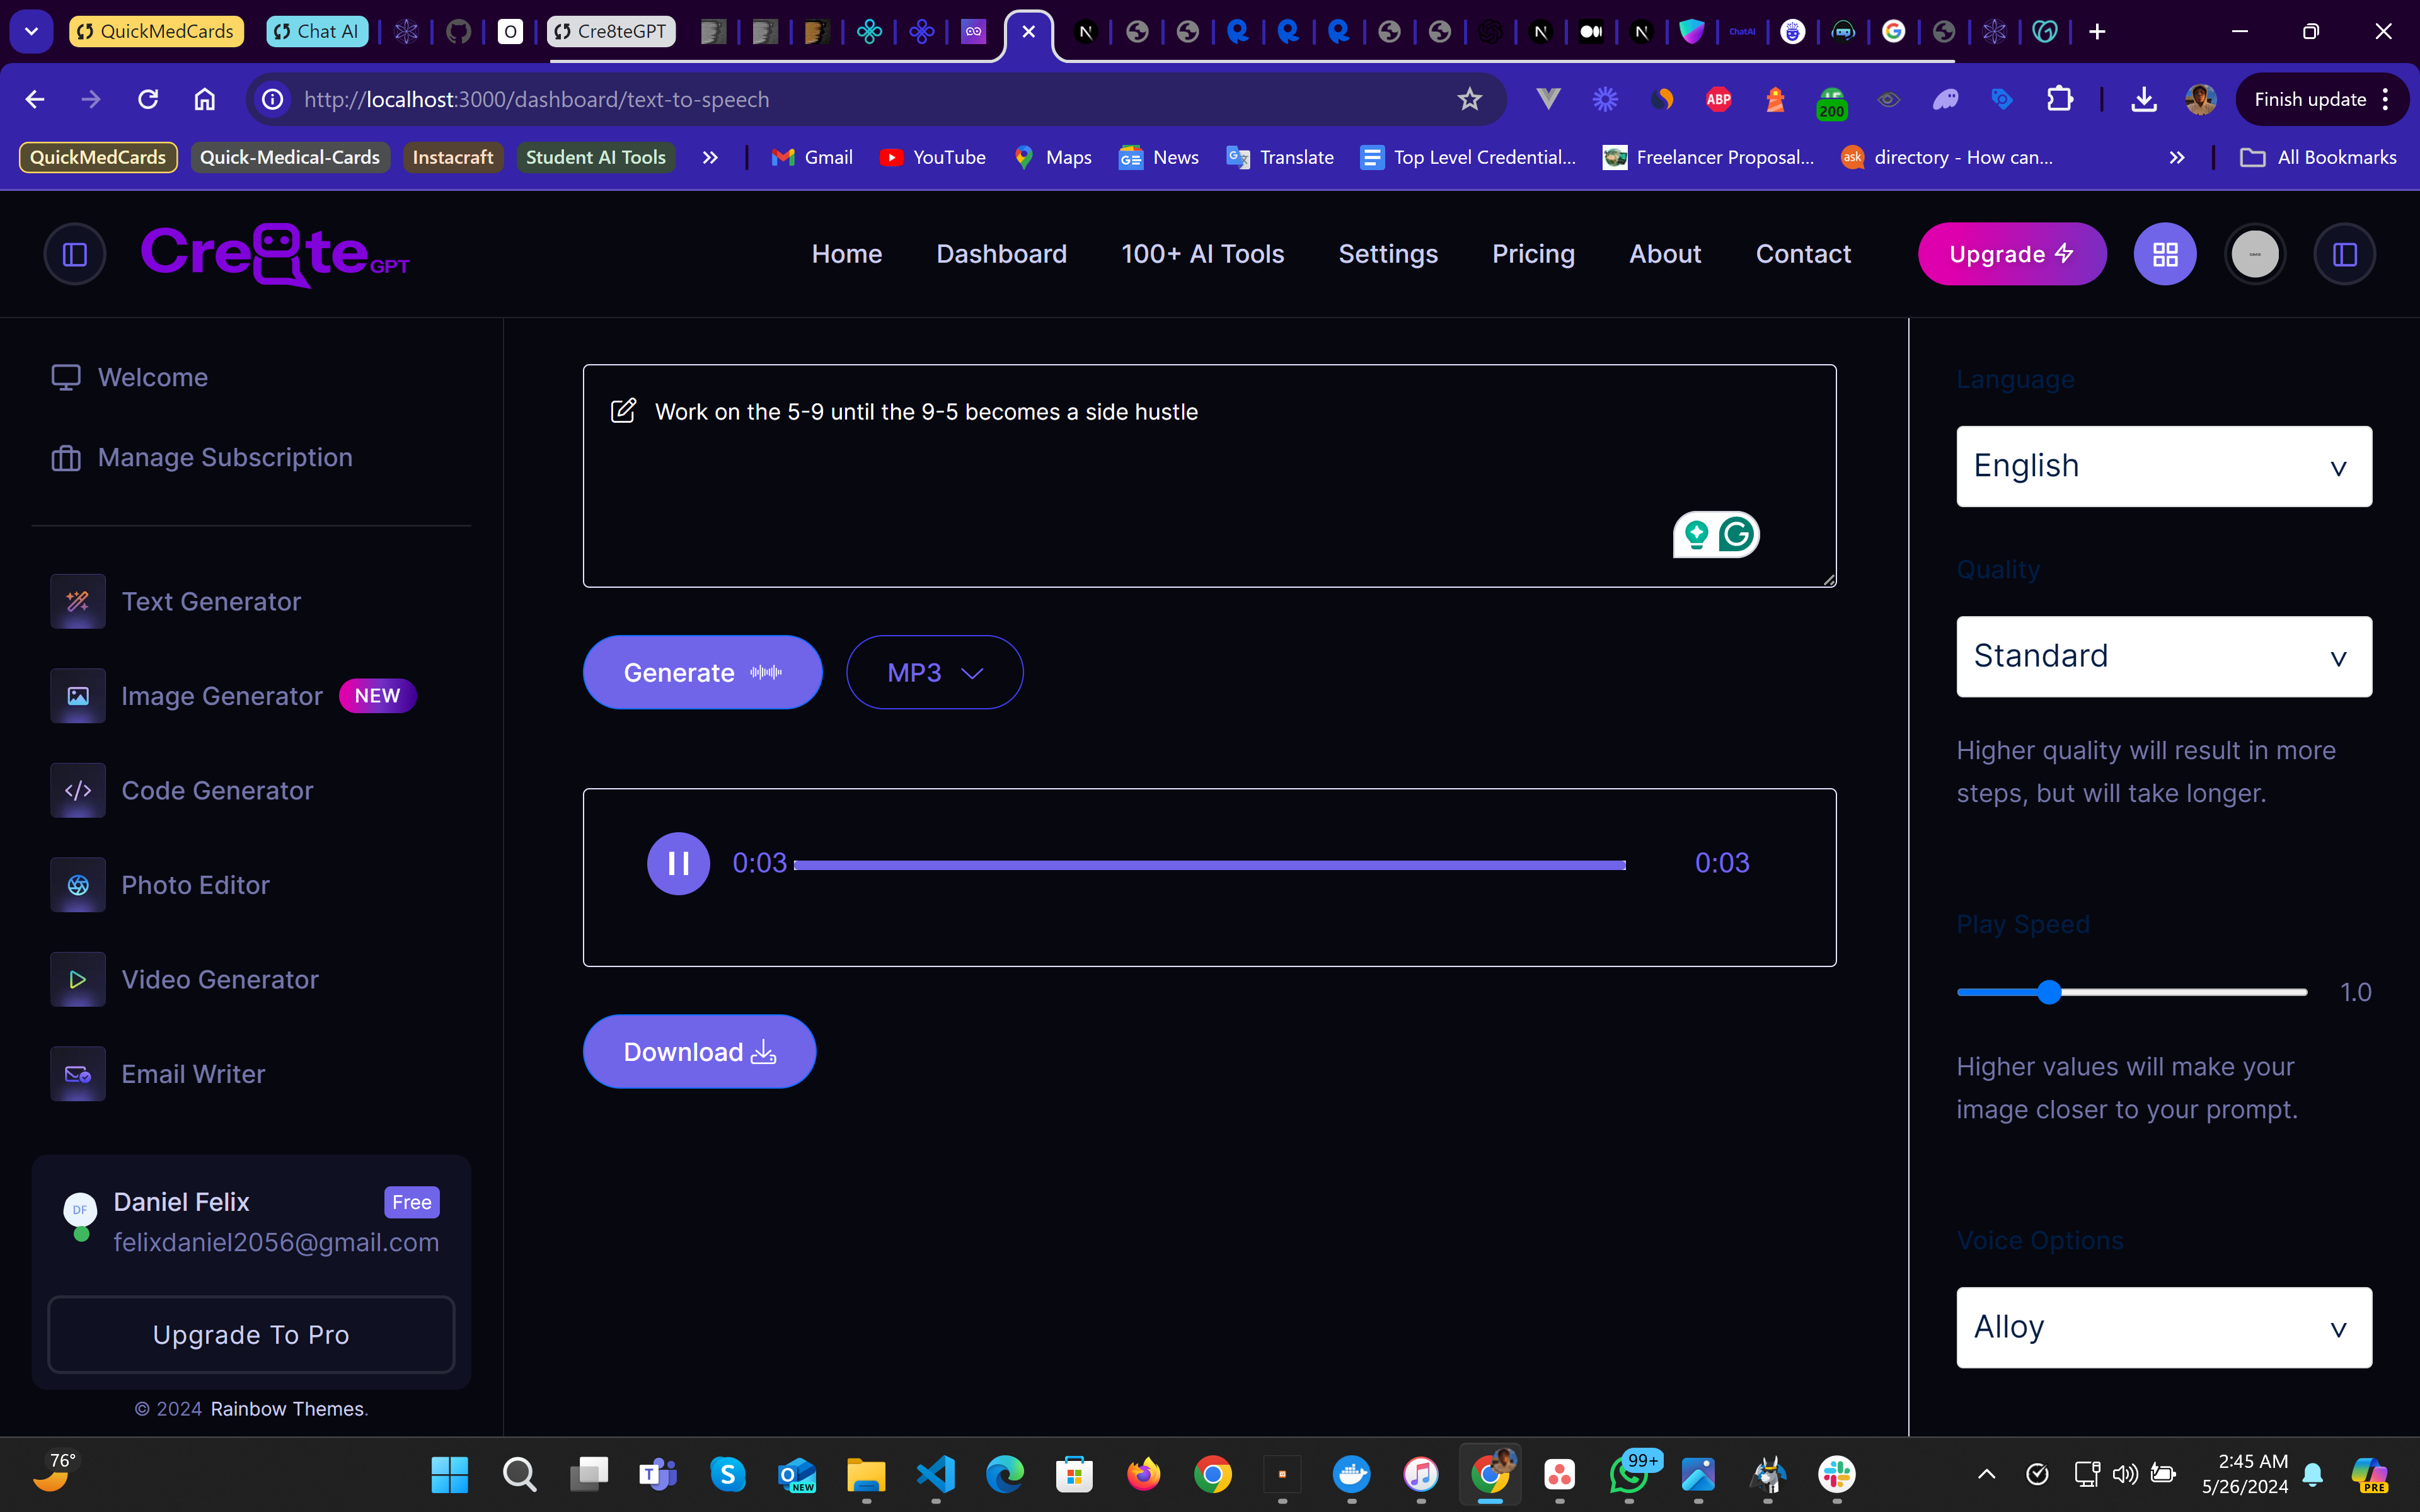Go to Pricing in top navigation
2420x1512 pixels.
coord(1533,254)
